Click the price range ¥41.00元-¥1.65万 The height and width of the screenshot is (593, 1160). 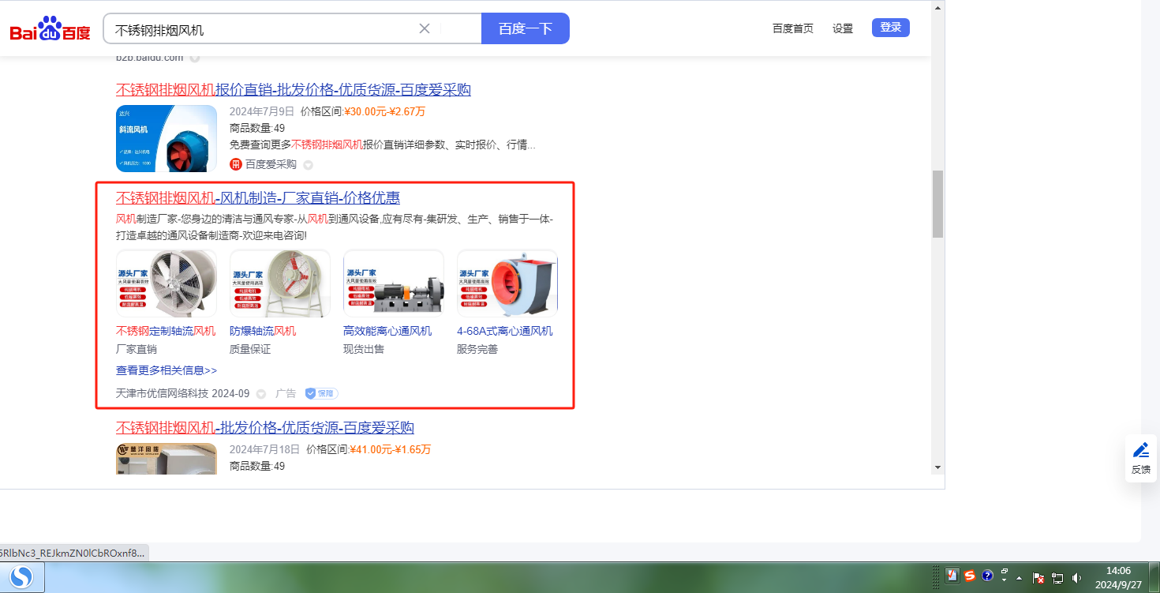click(x=390, y=449)
